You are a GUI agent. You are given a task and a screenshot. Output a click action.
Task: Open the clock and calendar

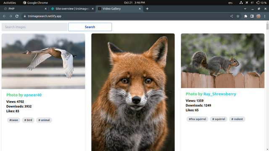click(134, 3)
